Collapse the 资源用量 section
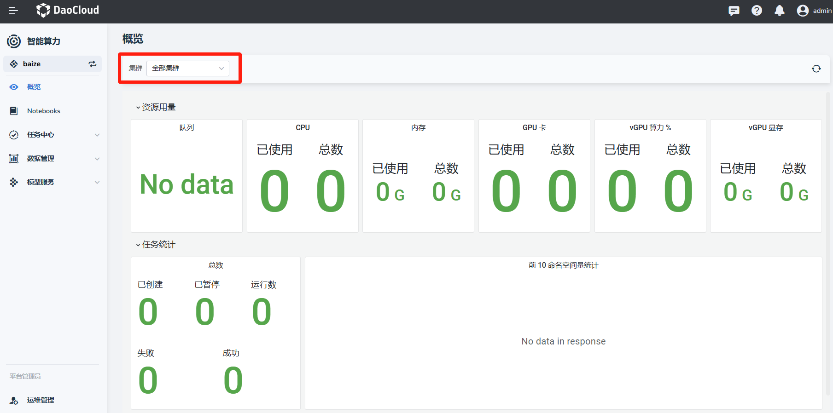 (x=156, y=107)
